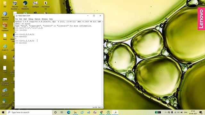Open the File menu in IDLE Shell
The width and height of the screenshot is (205, 115).
[x=16, y=19]
